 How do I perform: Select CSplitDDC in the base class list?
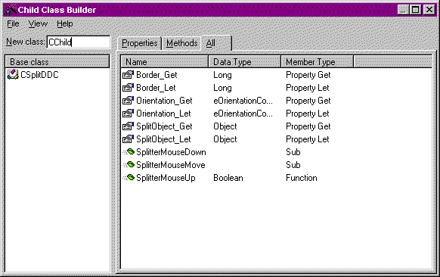pyautogui.click(x=39, y=75)
